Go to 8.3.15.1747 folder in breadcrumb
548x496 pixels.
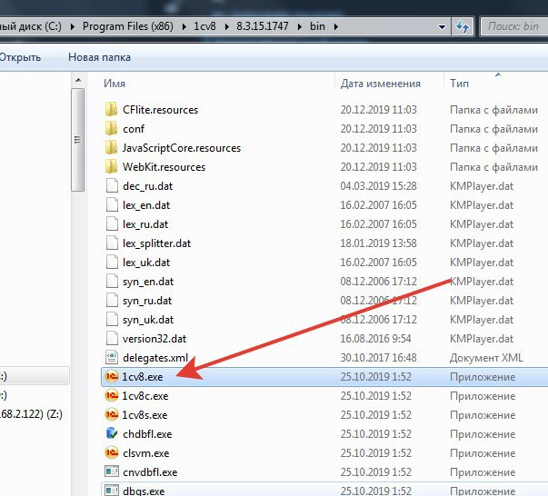click(263, 26)
